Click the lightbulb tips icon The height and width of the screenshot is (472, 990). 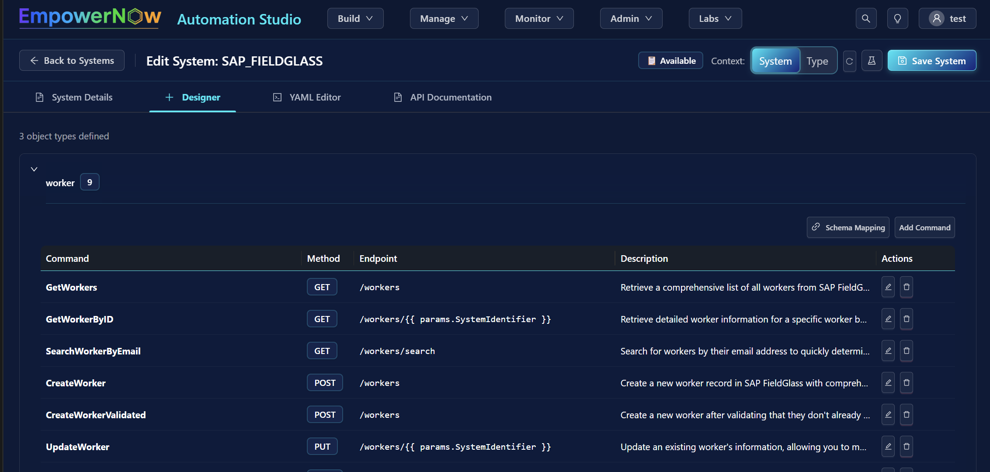(x=897, y=18)
